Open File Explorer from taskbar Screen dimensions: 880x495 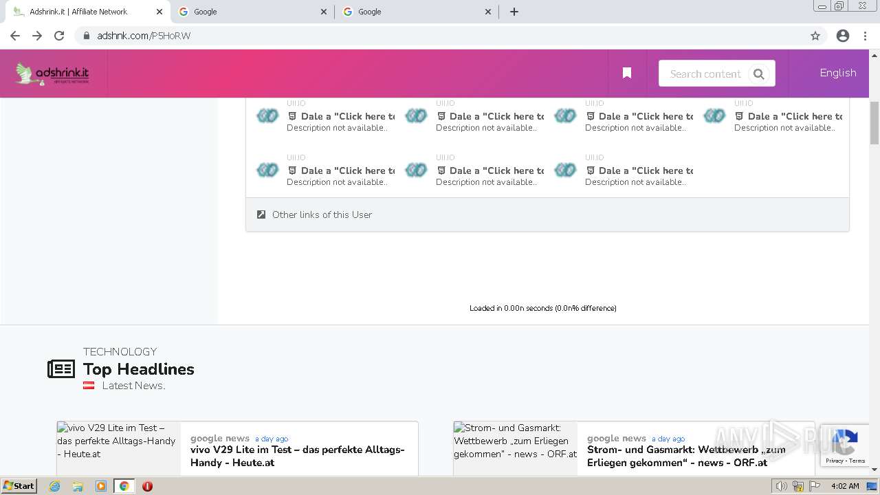(x=78, y=486)
